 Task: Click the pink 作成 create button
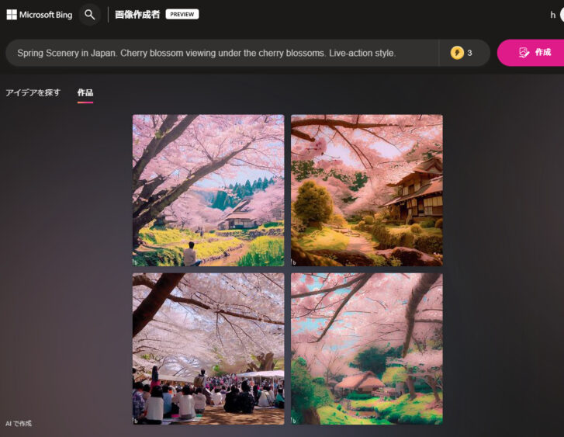click(x=531, y=53)
